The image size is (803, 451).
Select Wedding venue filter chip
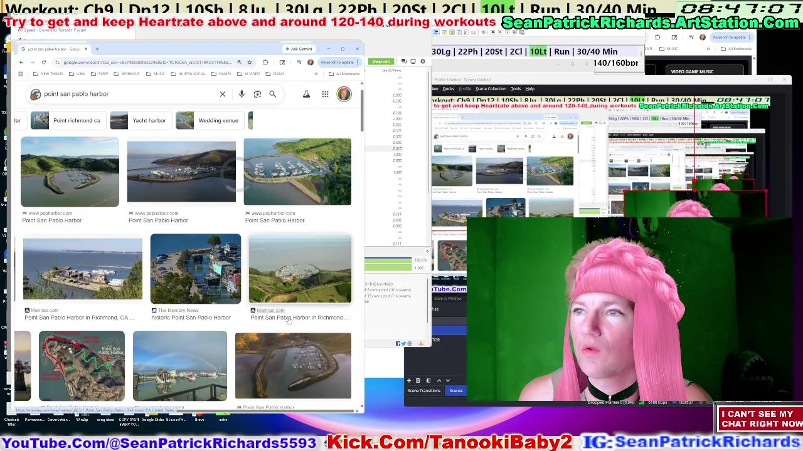coord(209,120)
